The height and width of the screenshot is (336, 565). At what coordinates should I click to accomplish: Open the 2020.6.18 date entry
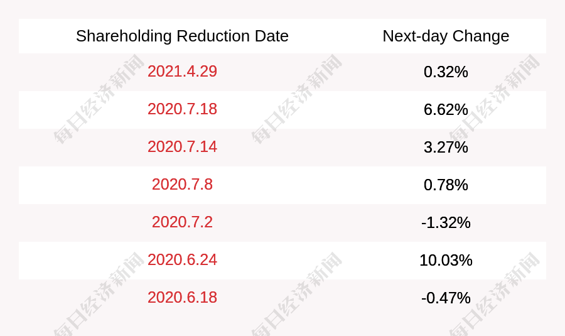[182, 298]
